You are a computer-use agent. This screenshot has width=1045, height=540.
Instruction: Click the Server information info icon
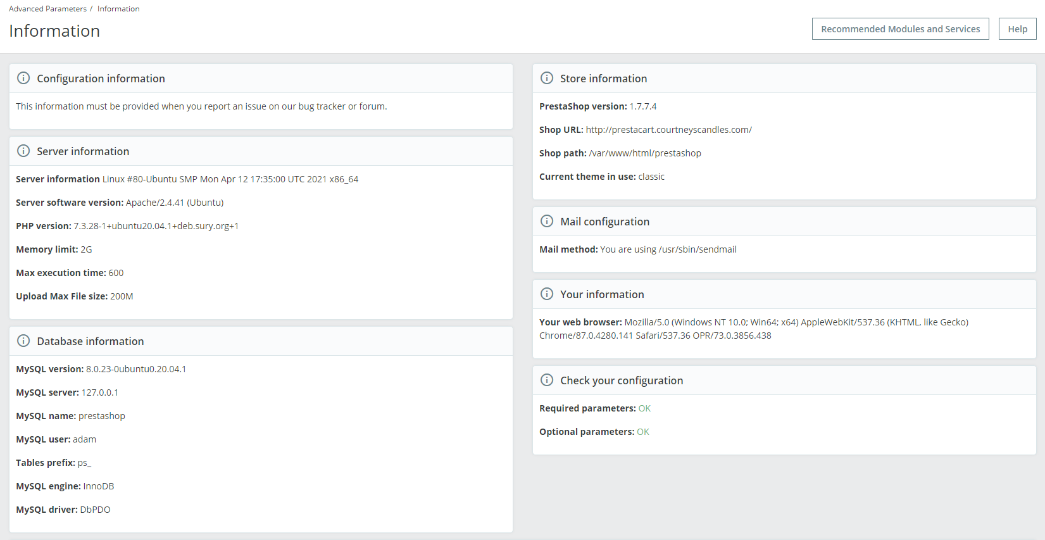point(23,151)
